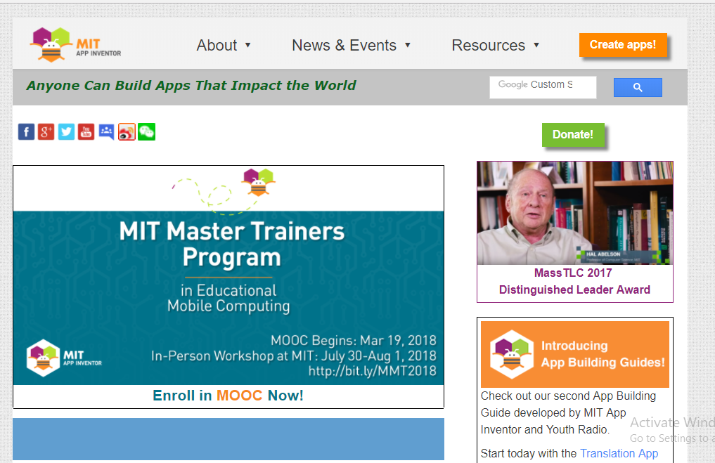The image size is (715, 463).
Task: Expand the About menu arrow
Action: point(247,45)
